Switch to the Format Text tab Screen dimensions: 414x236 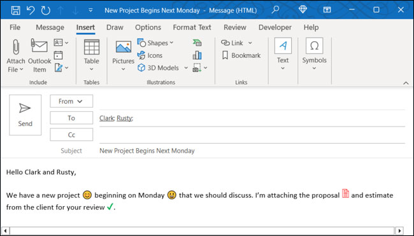[x=192, y=27]
